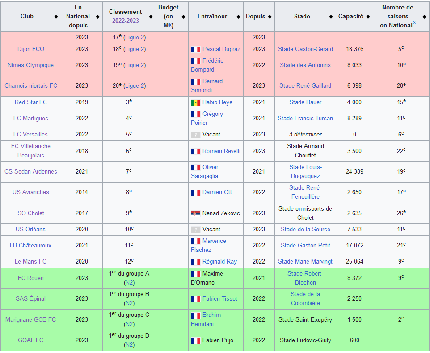This screenshot has width=430, height=353.
Task: Select the 'à déterminer' stadium cell
Action: click(305, 135)
